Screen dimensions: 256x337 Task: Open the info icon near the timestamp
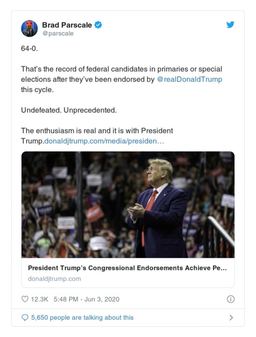click(x=231, y=299)
